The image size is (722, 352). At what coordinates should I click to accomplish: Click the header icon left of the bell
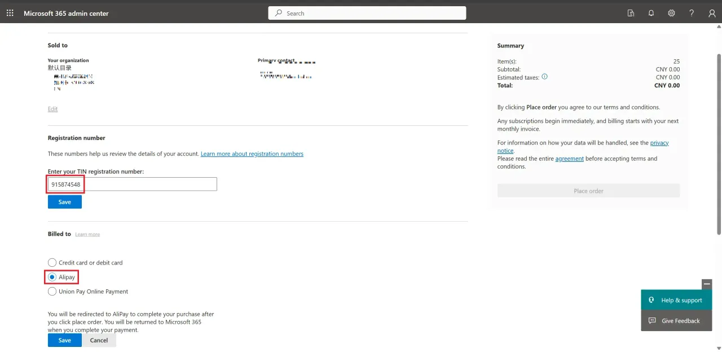pyautogui.click(x=631, y=13)
